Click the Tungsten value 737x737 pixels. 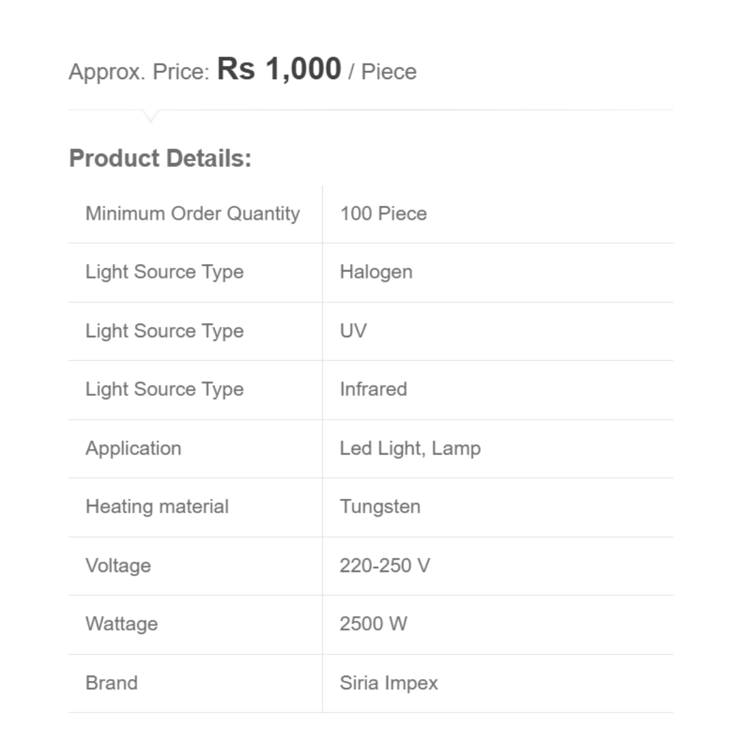pos(380,507)
